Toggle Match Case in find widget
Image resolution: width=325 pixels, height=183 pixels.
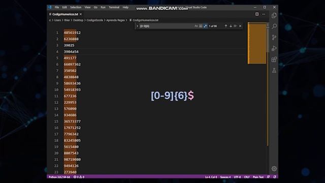click(196, 26)
